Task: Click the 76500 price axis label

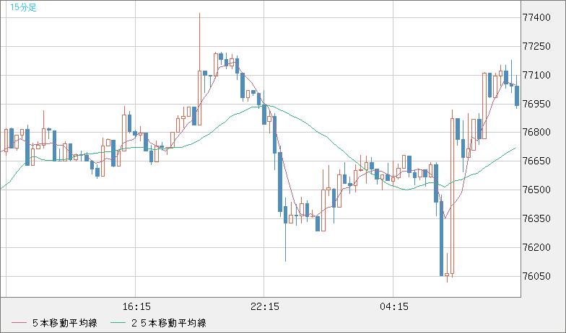Action: [x=537, y=190]
